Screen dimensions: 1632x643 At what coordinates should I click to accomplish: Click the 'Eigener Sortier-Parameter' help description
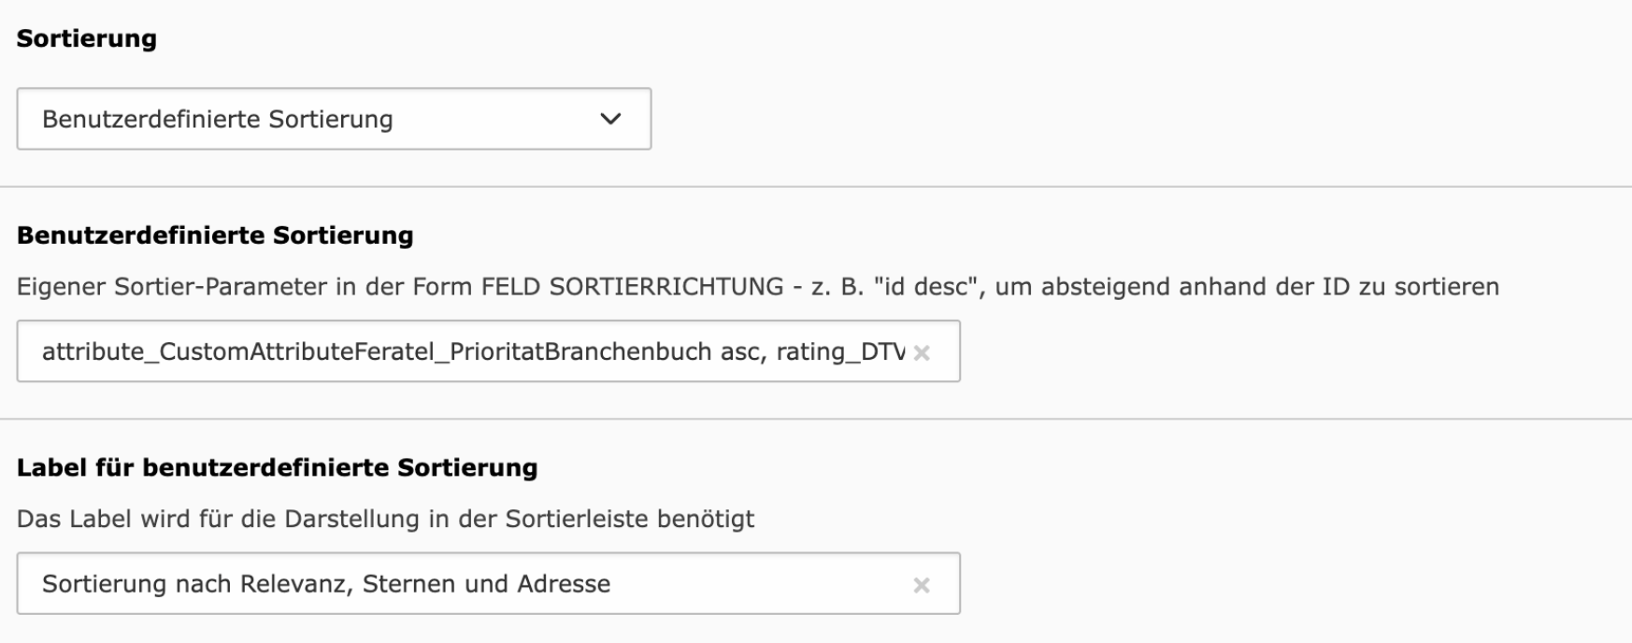coord(758,286)
